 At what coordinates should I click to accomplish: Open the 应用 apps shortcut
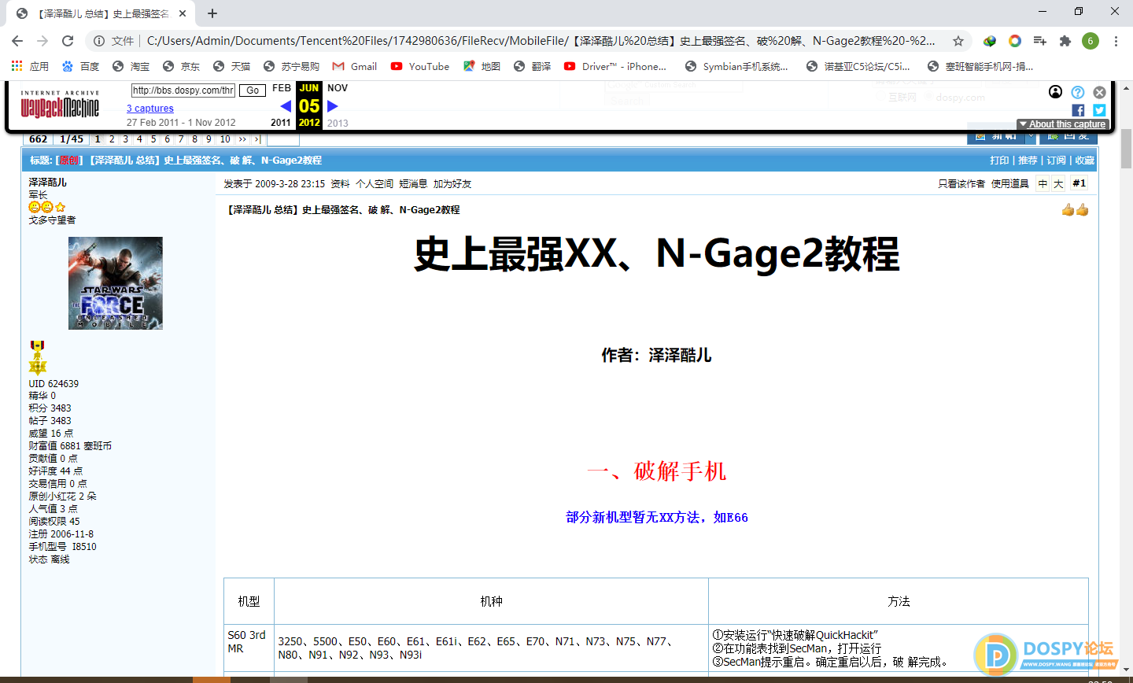[31, 66]
